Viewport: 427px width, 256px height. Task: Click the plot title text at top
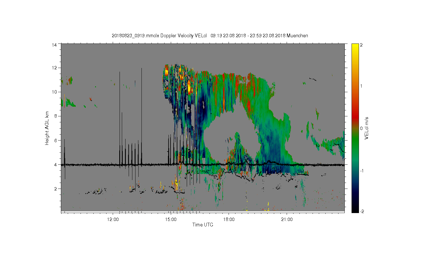[x=210, y=36]
